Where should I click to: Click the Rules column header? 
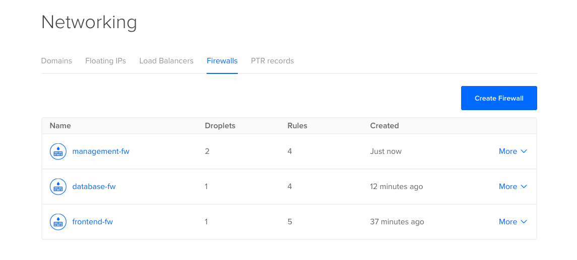point(297,126)
